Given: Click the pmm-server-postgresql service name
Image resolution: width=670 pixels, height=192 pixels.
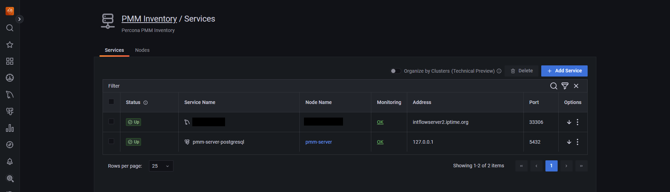Looking at the screenshot, I should pos(218,142).
